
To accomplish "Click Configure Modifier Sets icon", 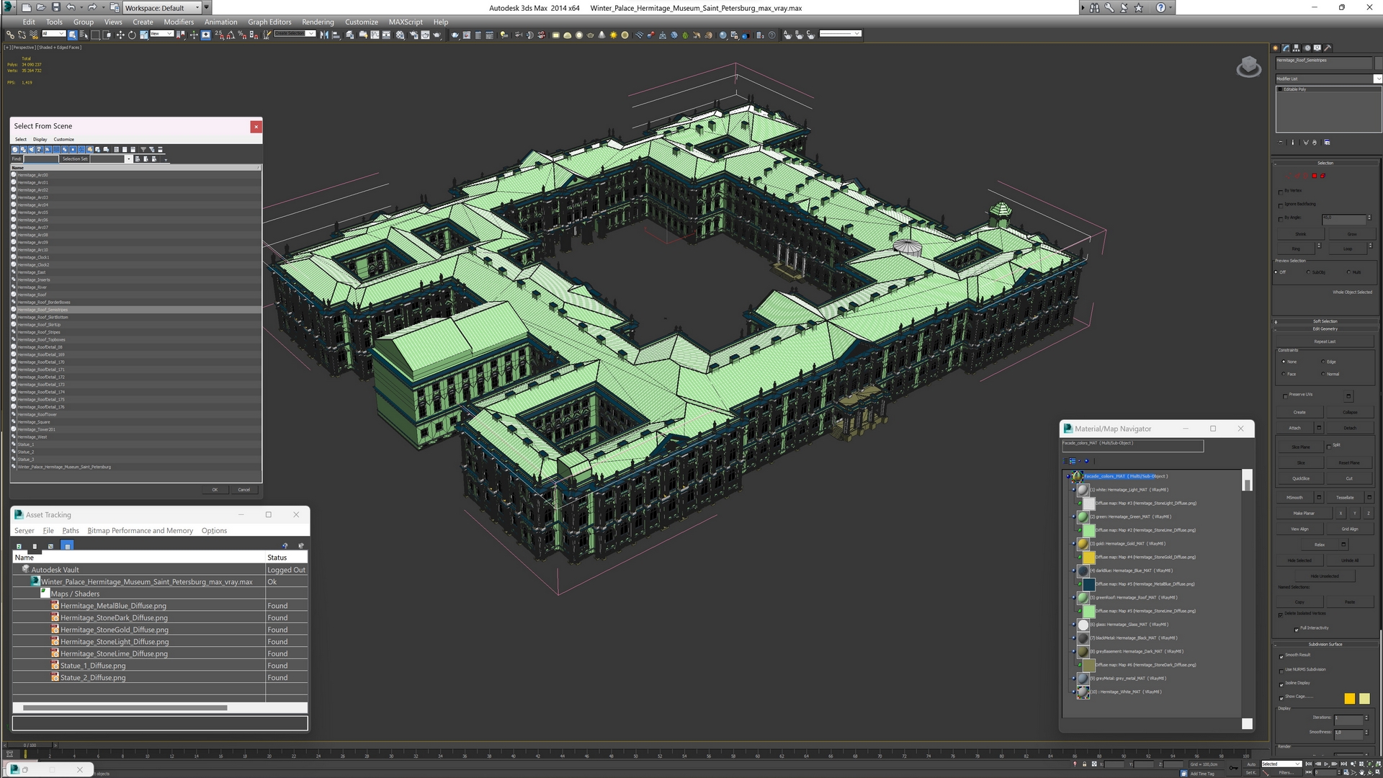I will (1327, 143).
